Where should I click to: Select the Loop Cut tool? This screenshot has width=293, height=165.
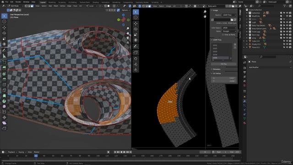click(4, 85)
